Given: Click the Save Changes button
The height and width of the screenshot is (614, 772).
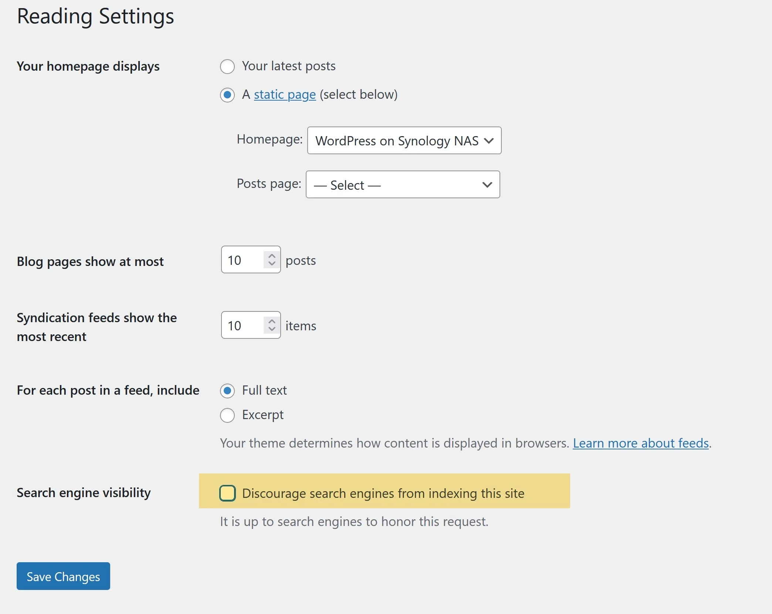Looking at the screenshot, I should coord(63,576).
